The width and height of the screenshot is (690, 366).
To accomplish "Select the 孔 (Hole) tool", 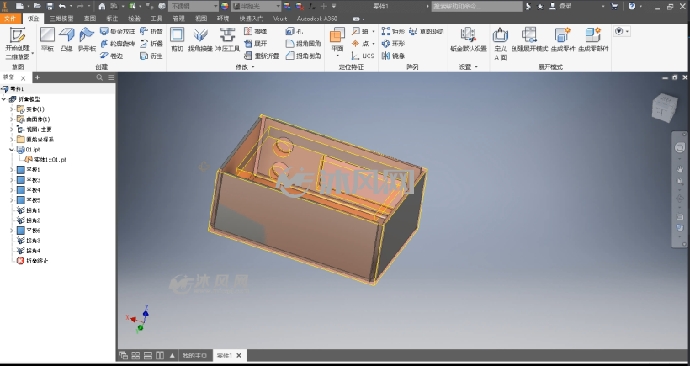I will [x=295, y=32].
